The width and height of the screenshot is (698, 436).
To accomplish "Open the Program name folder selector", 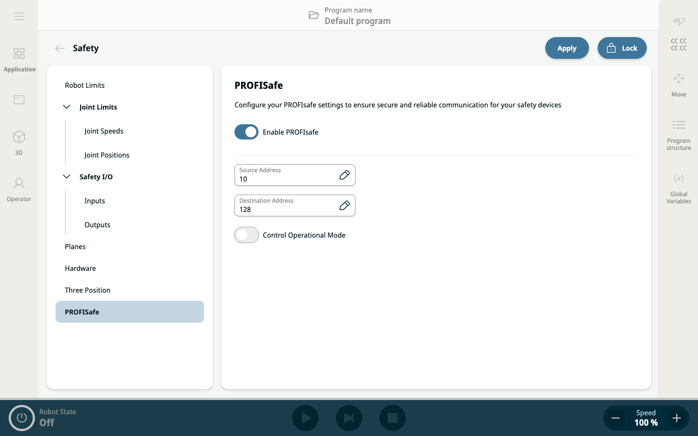I will tap(314, 15).
